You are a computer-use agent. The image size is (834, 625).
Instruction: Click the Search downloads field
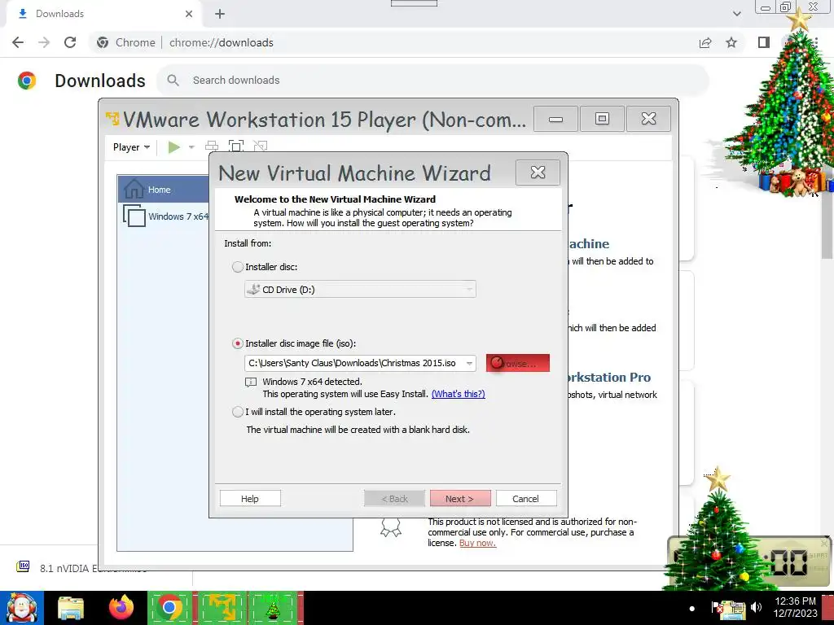[433, 81]
